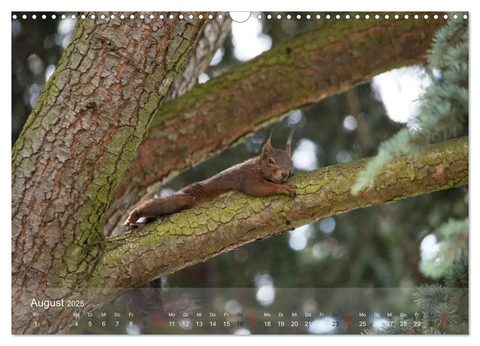Select day 28 in the calendar strip

tap(403, 324)
